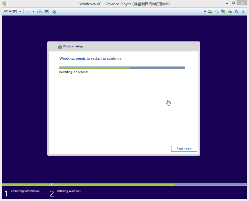The height and width of the screenshot is (201, 249).
Task: Click the 'Collecting information' step label
Action: pos(25,191)
